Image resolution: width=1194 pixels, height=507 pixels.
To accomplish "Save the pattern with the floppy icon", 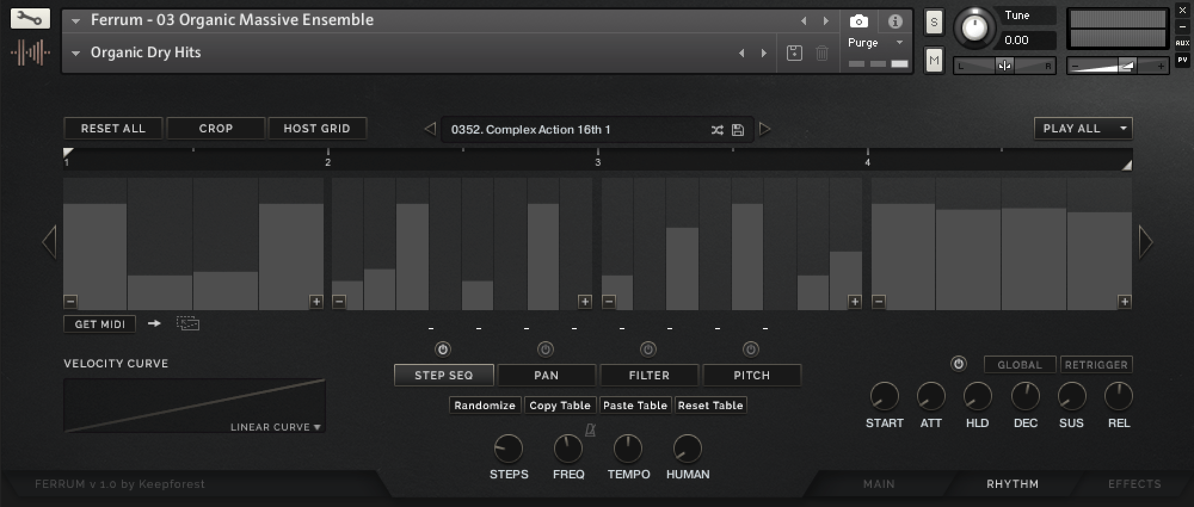I will click(x=738, y=130).
